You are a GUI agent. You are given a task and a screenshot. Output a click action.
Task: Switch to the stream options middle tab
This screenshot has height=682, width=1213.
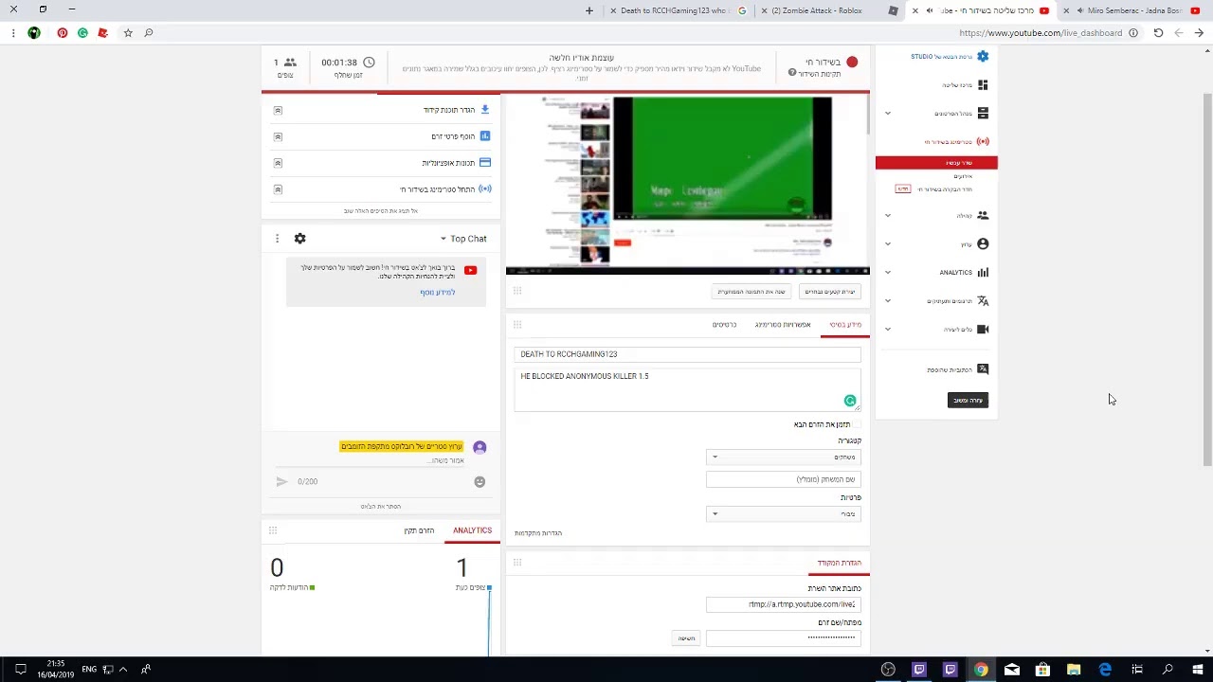click(x=783, y=325)
